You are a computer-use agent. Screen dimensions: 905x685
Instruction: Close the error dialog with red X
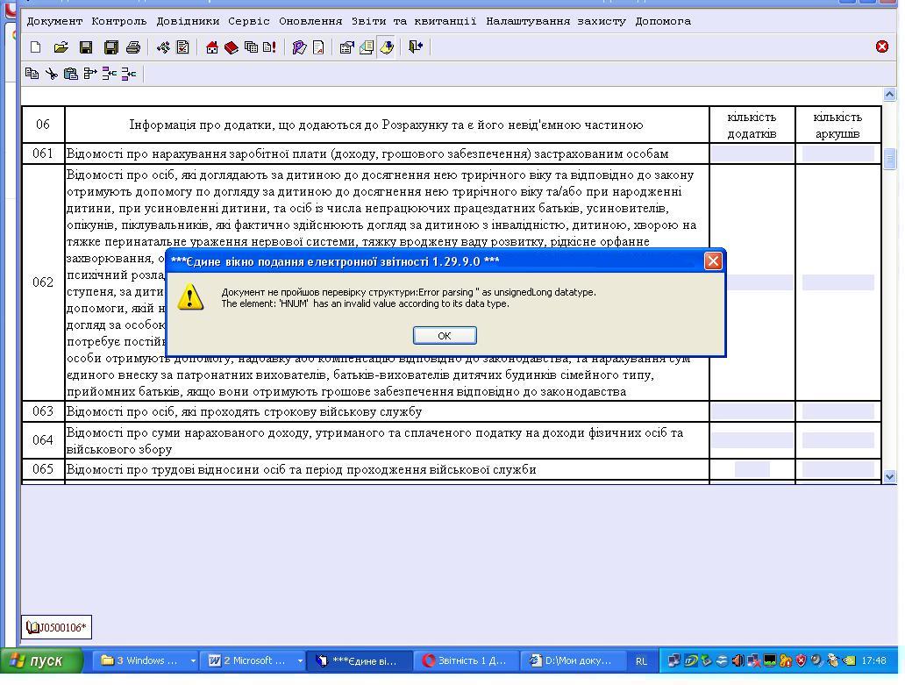pos(713,260)
